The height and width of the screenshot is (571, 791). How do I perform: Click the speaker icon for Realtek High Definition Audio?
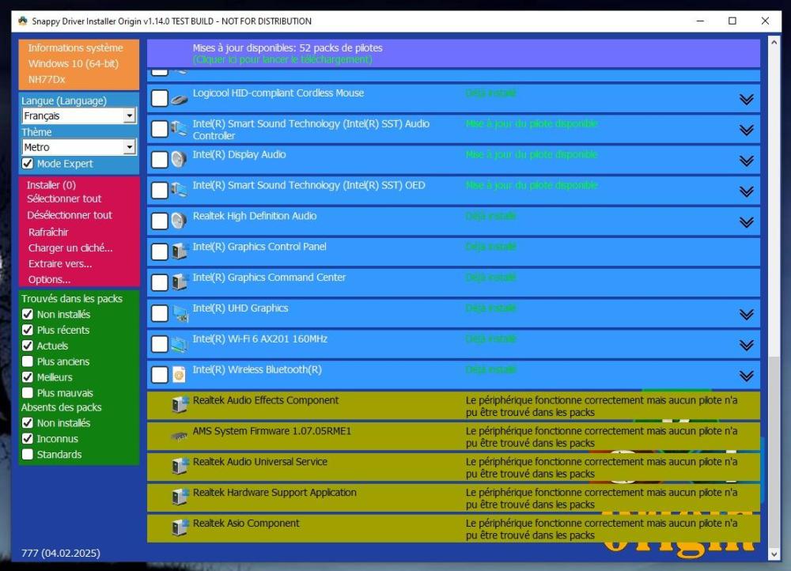[x=180, y=221]
